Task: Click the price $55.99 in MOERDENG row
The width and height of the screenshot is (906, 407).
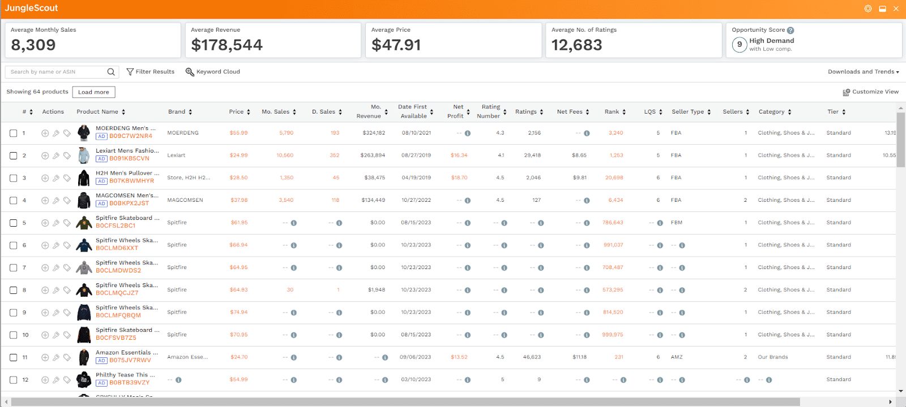Action: 238,133
